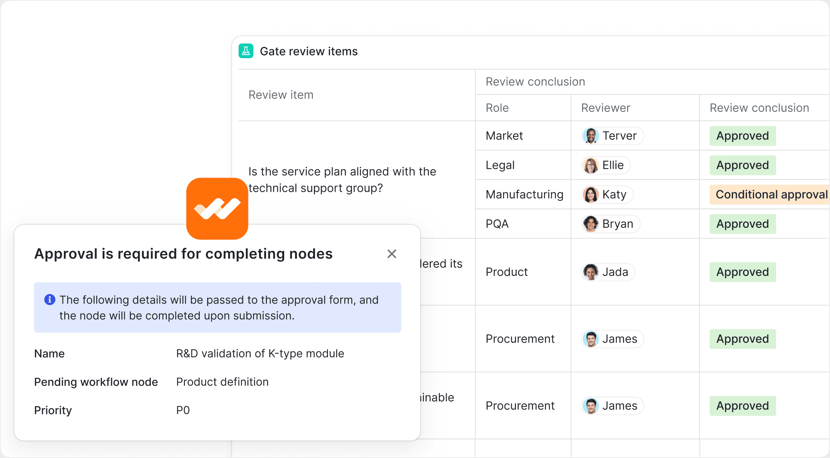
Task: Click the Reviewer column header
Action: pyautogui.click(x=605, y=108)
